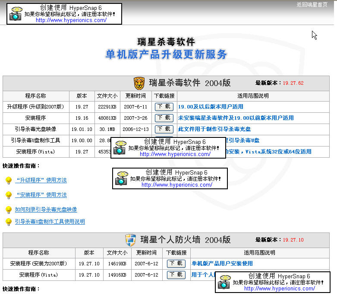Select update date cell 2007-3-26
The width and height of the screenshot is (337, 296).
click(x=135, y=118)
